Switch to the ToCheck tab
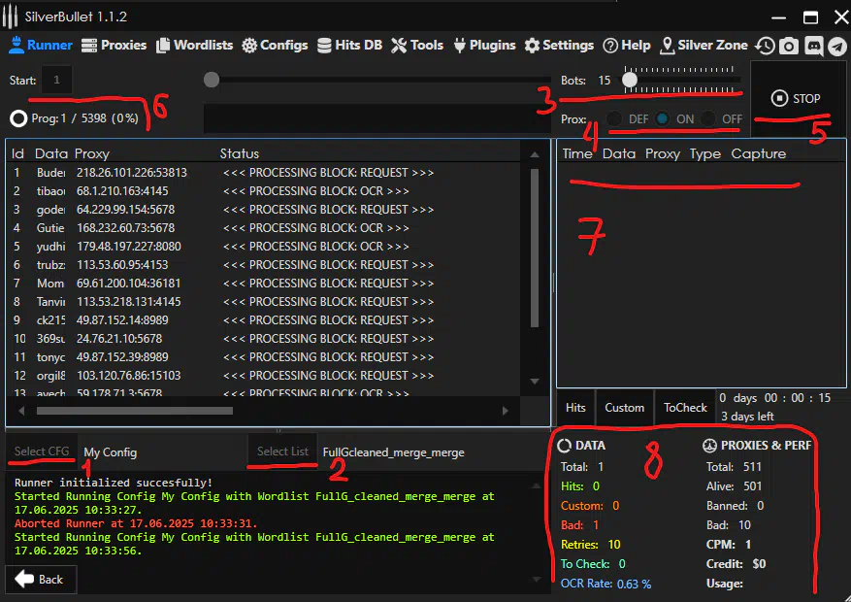 (685, 408)
